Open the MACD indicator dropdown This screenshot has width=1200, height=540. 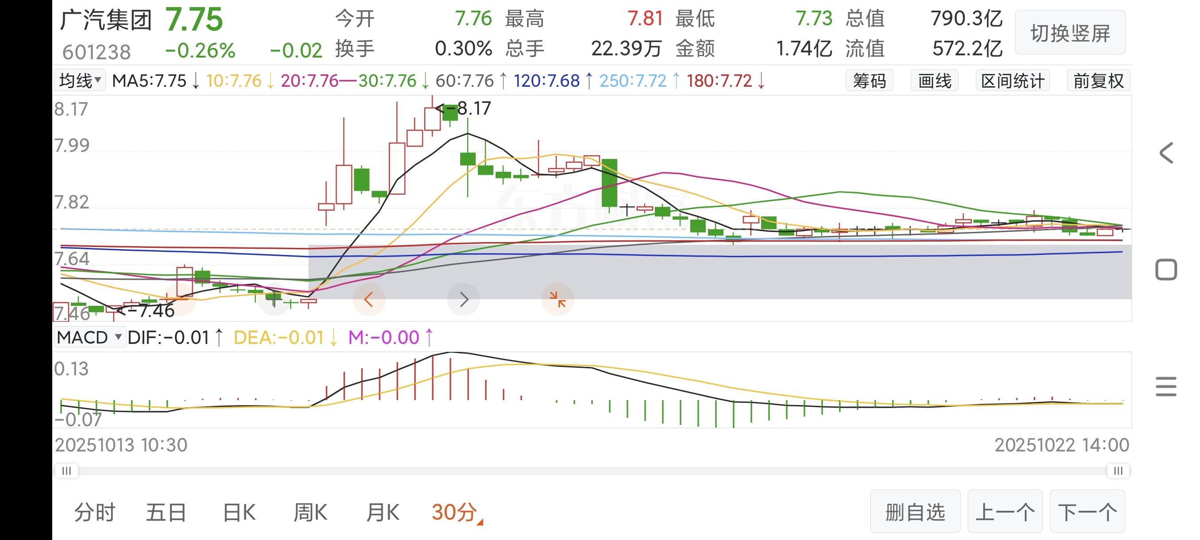(89, 337)
